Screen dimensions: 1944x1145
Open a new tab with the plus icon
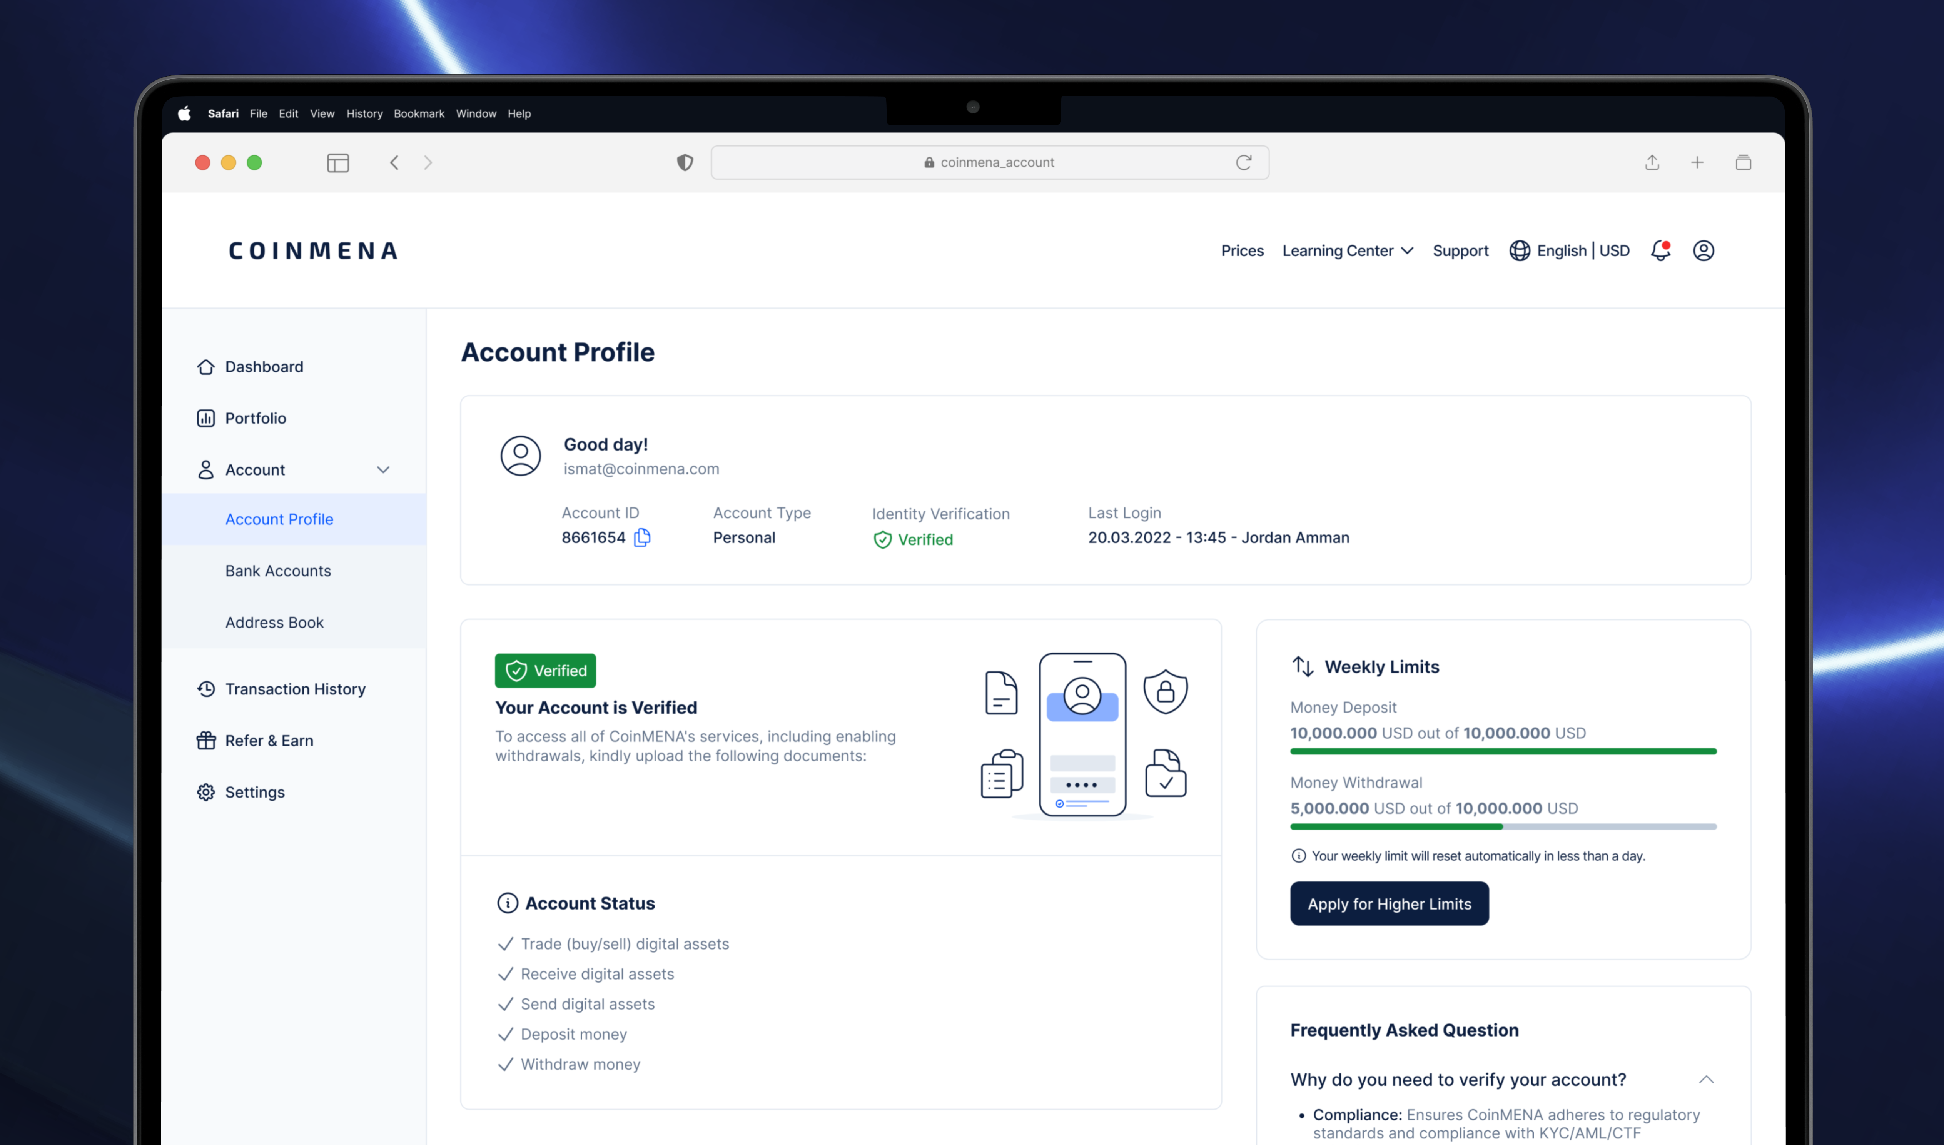click(x=1697, y=163)
